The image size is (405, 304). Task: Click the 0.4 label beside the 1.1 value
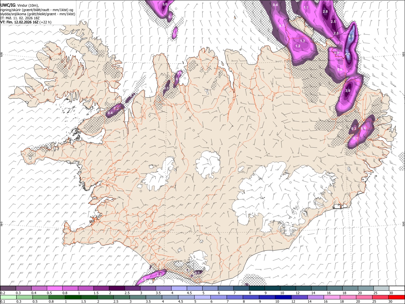click(275, 5)
